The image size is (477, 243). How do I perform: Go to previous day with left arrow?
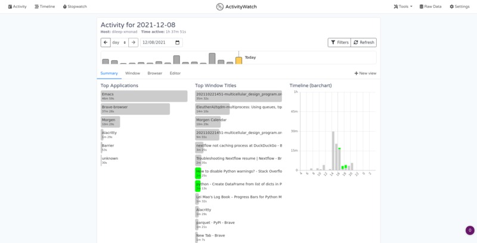click(106, 42)
